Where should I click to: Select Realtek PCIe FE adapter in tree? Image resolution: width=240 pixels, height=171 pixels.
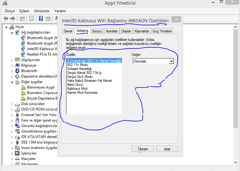42,54
